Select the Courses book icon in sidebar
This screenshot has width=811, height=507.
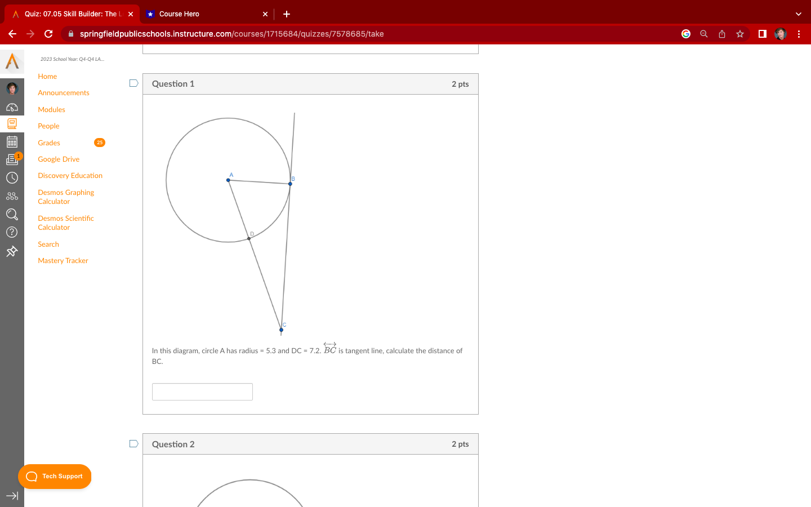pos(12,123)
